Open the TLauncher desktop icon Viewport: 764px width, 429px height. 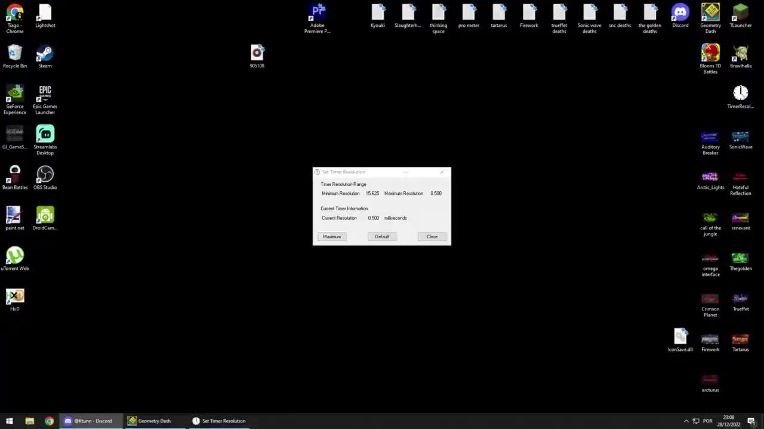click(x=741, y=14)
